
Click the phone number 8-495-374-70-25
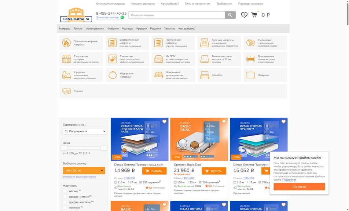pyautogui.click(x=111, y=13)
